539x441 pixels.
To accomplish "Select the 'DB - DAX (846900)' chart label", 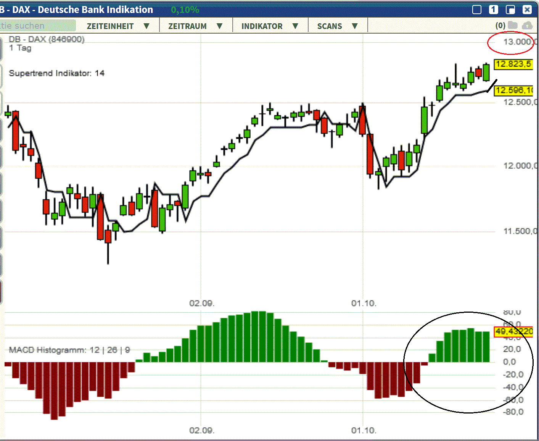I will (47, 39).
